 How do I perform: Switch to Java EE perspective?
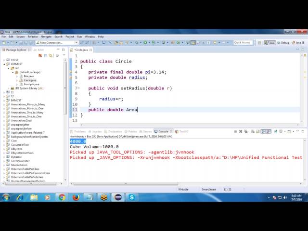coord(298,43)
